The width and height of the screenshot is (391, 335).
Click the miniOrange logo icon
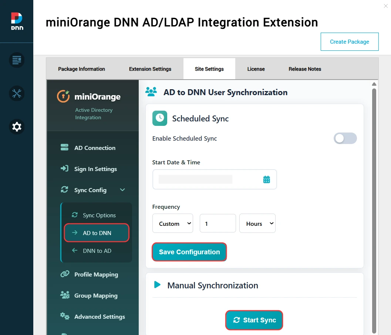63,96
